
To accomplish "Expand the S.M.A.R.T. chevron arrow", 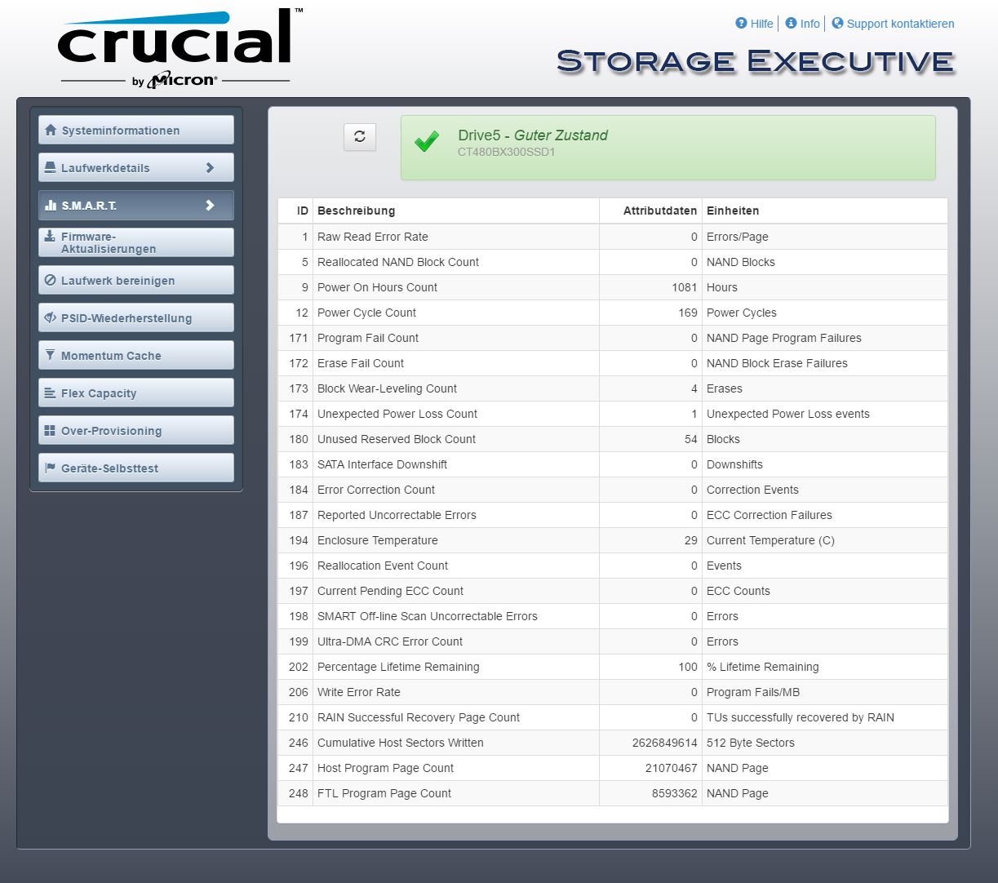I will 210,205.
